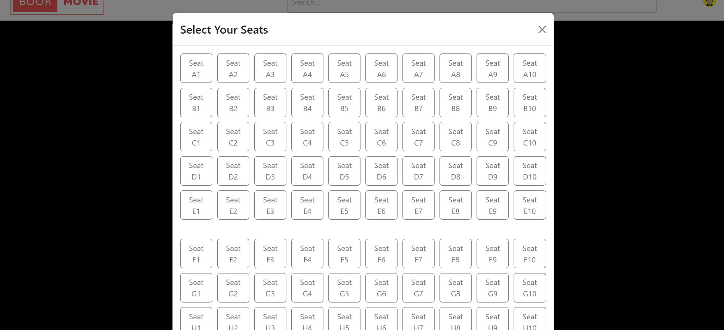Select Seat A10
The image size is (724, 330).
(530, 68)
